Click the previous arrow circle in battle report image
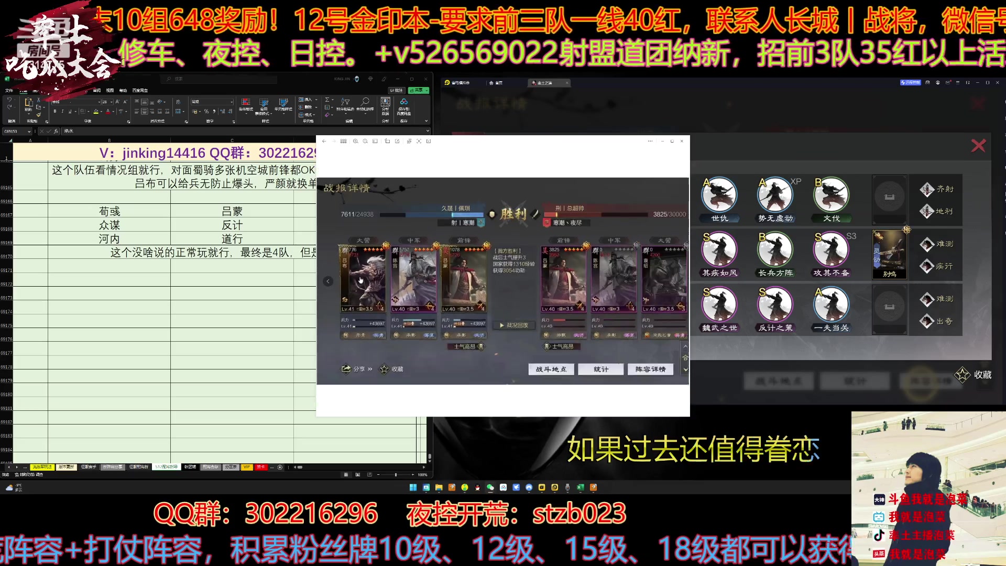1006x566 pixels. (328, 281)
